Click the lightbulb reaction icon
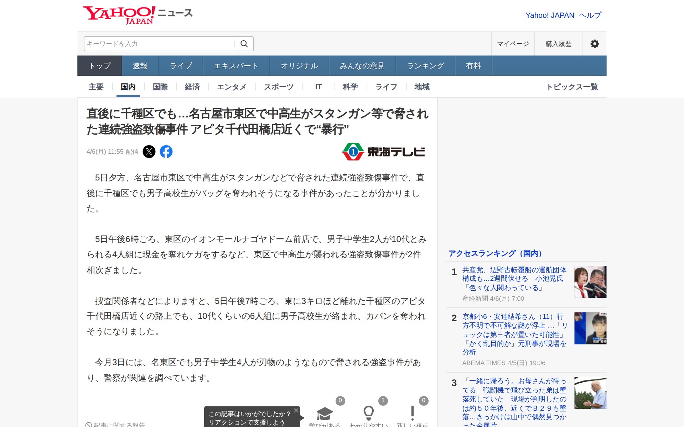This screenshot has width=684, height=427. (368, 413)
